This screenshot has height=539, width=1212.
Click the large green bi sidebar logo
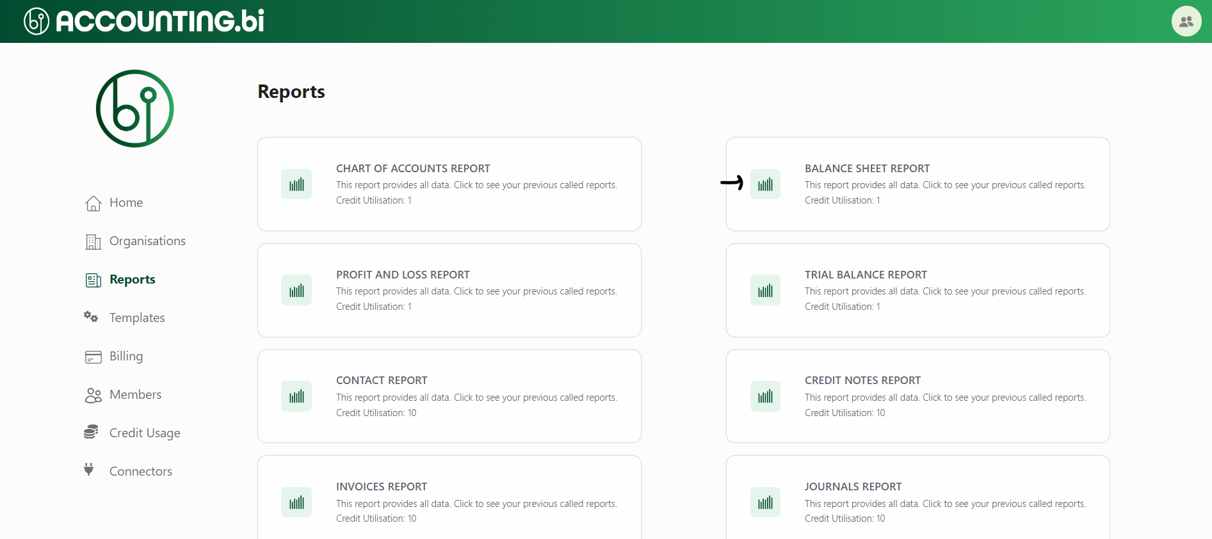(134, 108)
